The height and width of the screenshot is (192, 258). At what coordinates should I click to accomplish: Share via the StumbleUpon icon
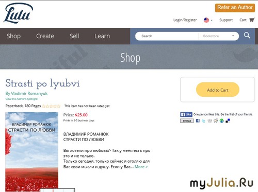point(222,121)
